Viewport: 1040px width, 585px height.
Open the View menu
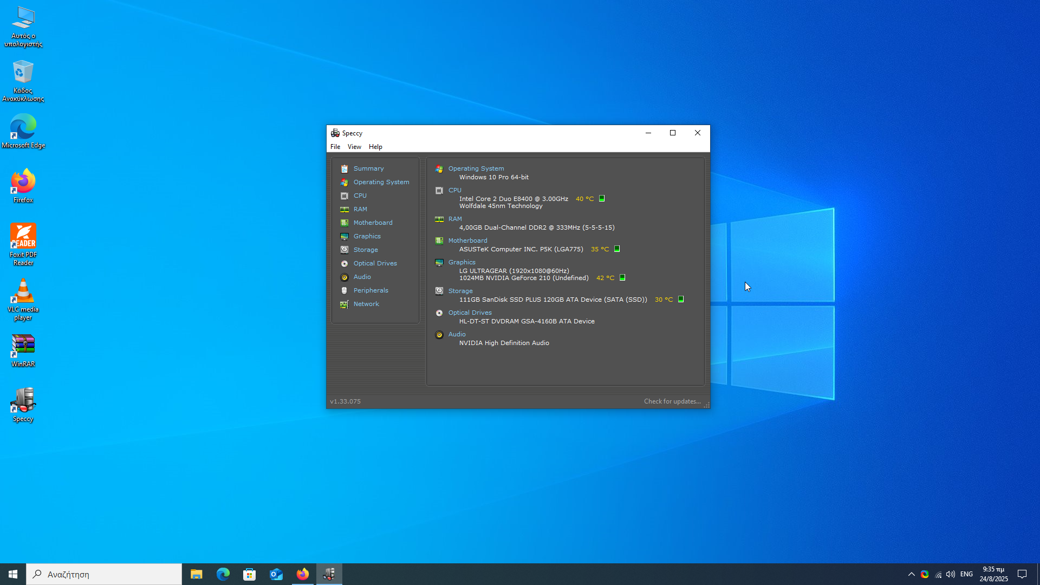pos(354,147)
